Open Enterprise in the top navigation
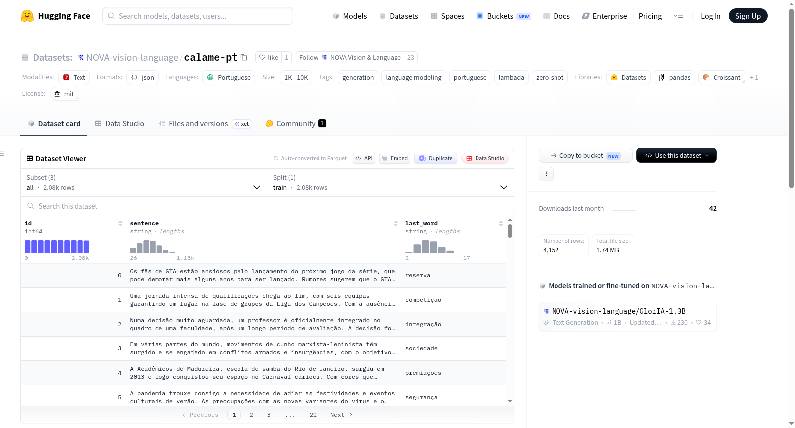Image resolution: width=795 pixels, height=428 pixels. (604, 16)
